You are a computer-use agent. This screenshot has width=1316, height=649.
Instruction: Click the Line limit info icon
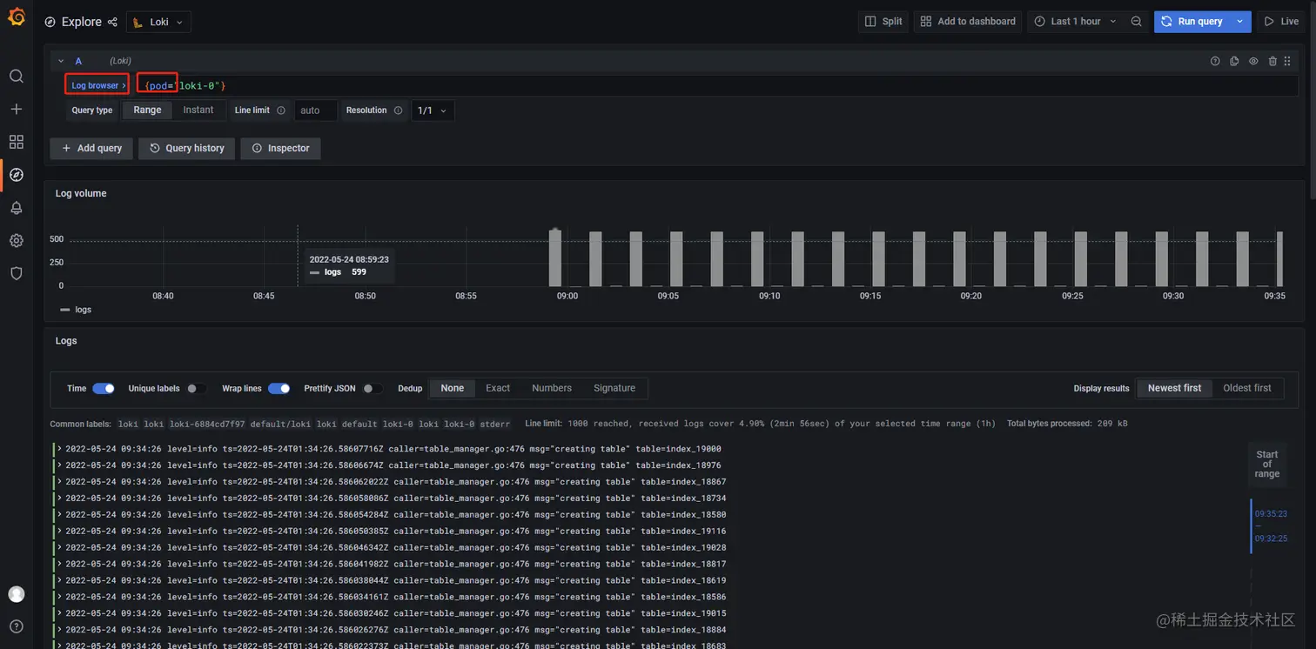pos(281,110)
